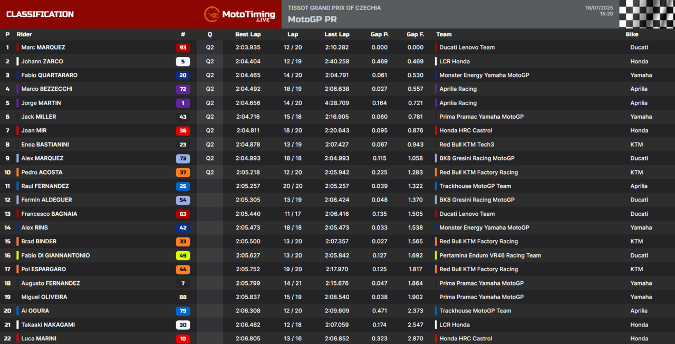This screenshot has height=344, width=675.
Task: Click Q2 marker in Pedro Acosta's row
Action: 210,173
